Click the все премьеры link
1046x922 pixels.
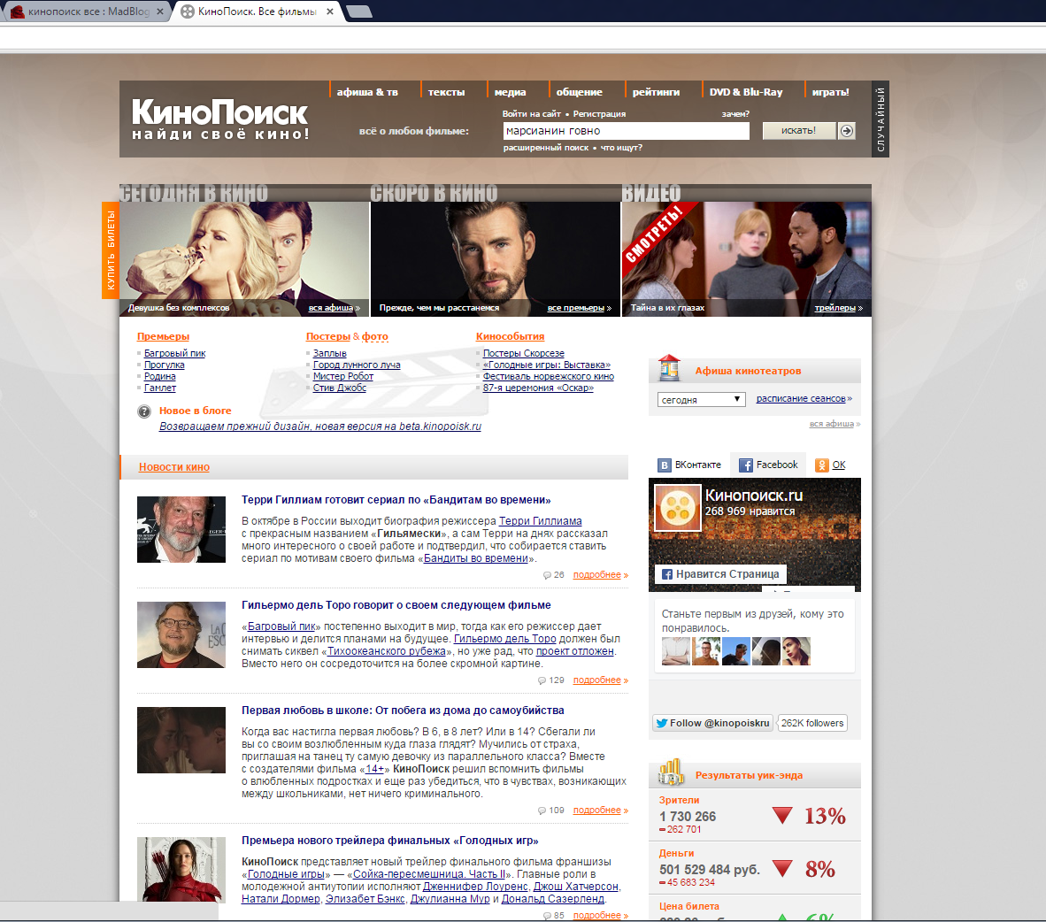[x=576, y=308]
